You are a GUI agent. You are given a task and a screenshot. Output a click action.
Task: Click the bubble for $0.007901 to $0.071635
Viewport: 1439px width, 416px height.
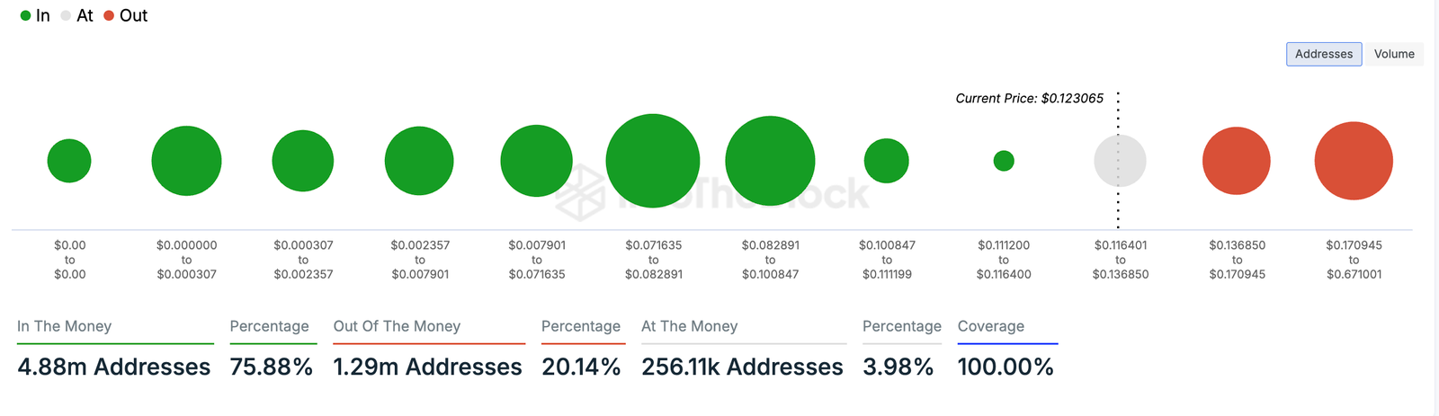(536, 161)
